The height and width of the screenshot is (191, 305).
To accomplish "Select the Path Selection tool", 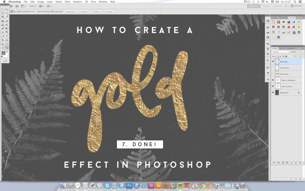I will tap(3, 40).
